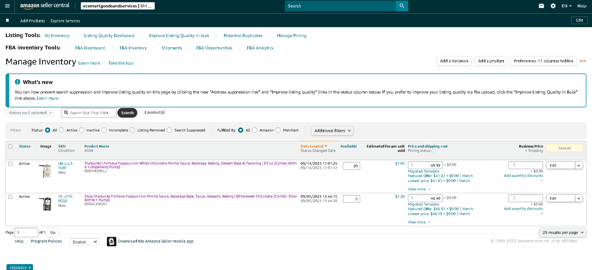Image resolution: width=592 pixels, height=270 pixels.
Task: Click the What's new info icon
Action: coord(18,82)
